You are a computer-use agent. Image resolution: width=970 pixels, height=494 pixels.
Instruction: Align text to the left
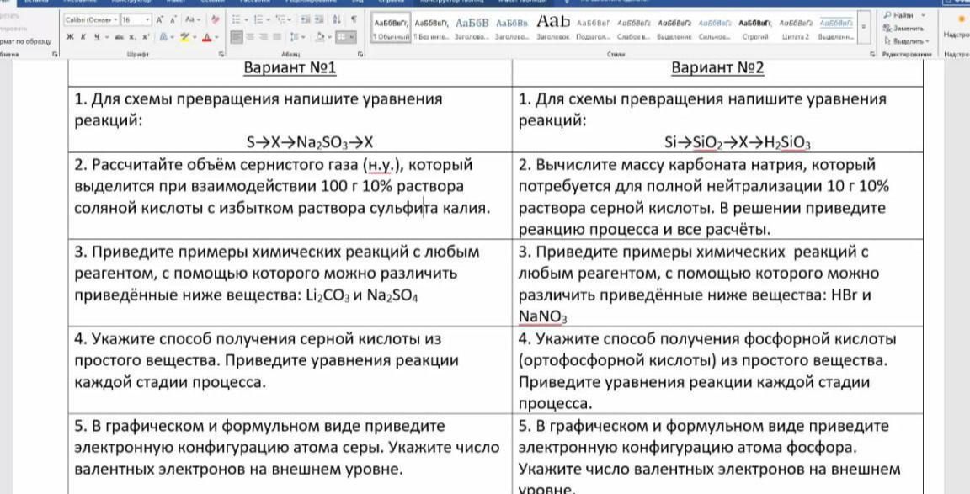pos(237,37)
